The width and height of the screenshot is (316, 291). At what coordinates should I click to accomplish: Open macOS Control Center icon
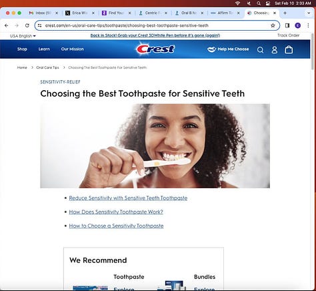click(x=268, y=3)
